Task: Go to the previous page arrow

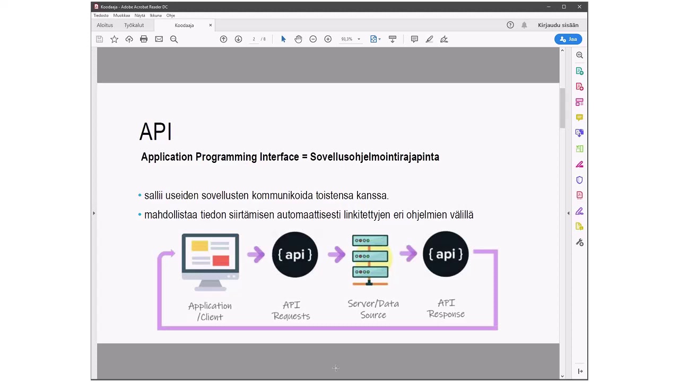Action: (223, 39)
